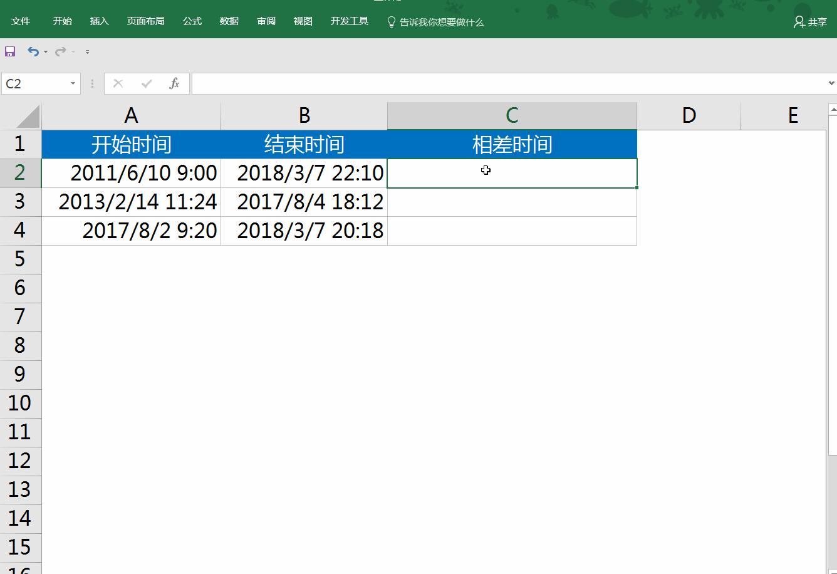Click the 共享 (Share) icon
This screenshot has width=837, height=574.
[x=808, y=22]
